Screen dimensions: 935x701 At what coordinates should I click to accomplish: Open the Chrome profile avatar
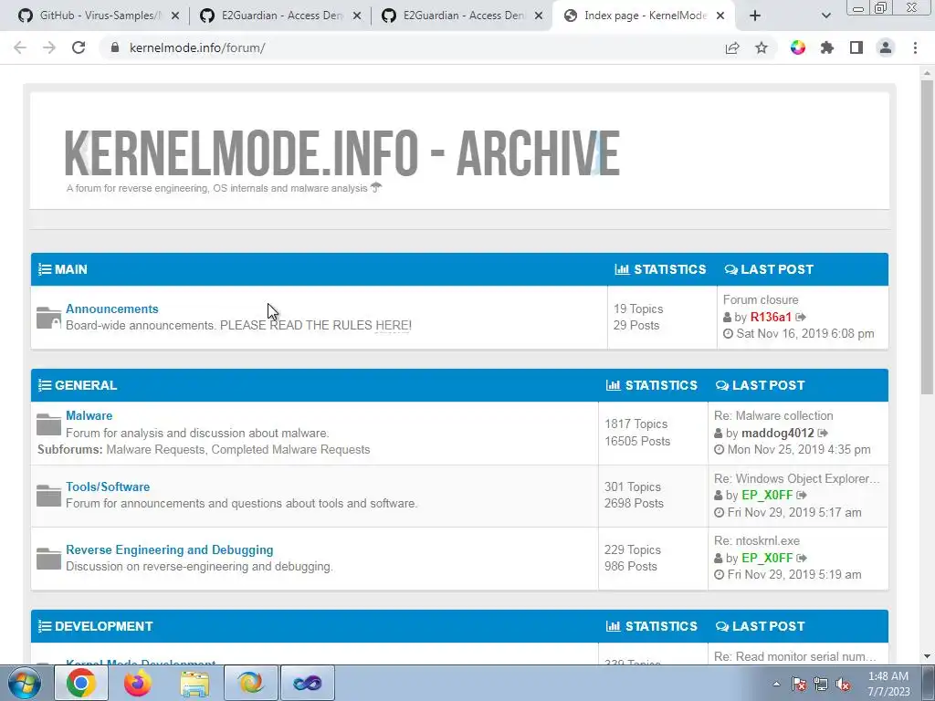coord(886,47)
